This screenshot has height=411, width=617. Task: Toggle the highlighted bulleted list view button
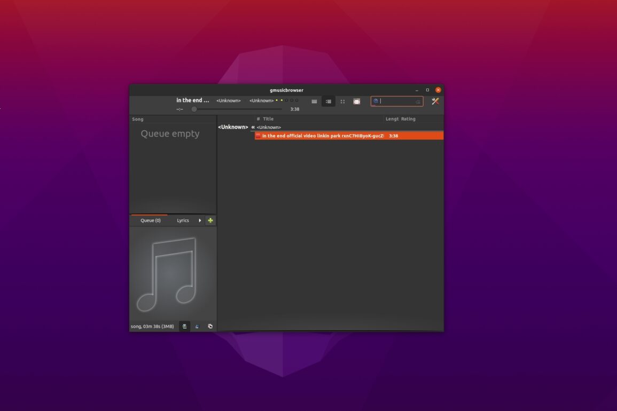tap(329, 101)
